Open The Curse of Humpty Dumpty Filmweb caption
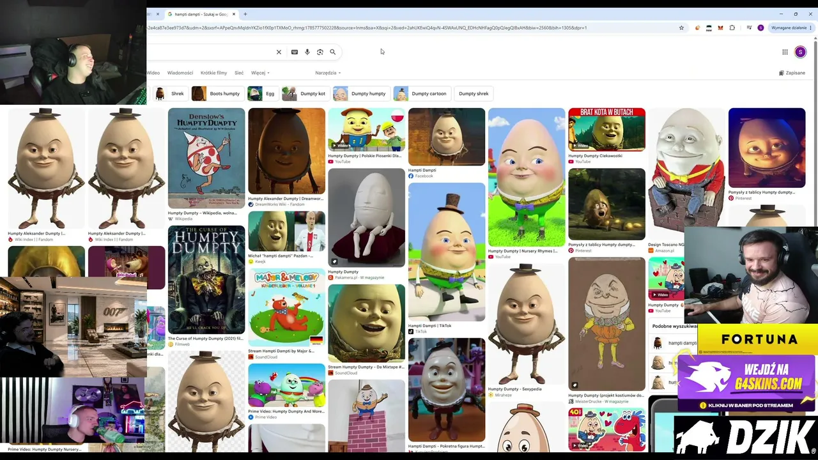 click(x=206, y=339)
